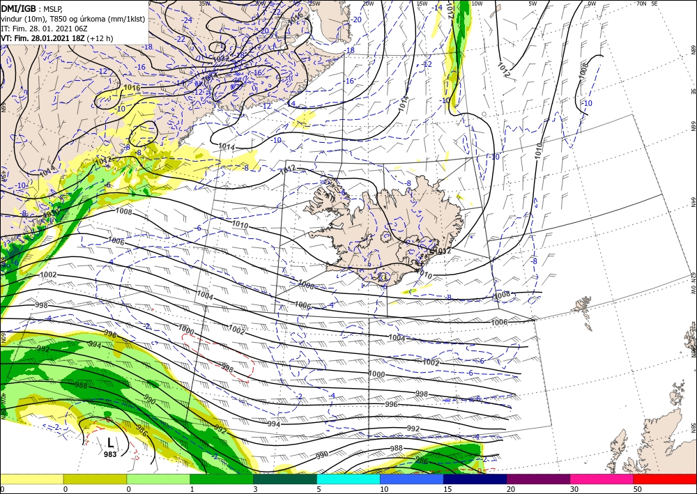
Task: Click the olive yellow swatch in the legend bar
Action: [x=95, y=479]
